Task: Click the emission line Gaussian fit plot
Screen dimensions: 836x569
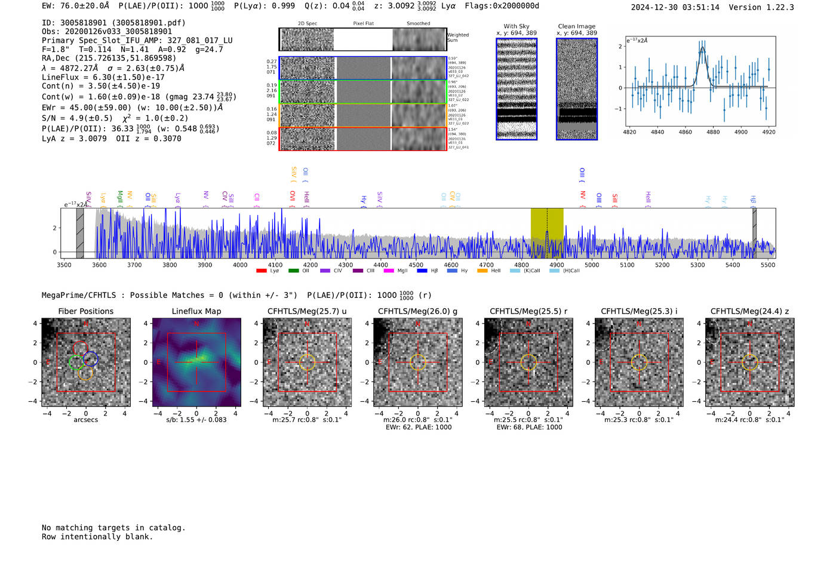Action: [700, 81]
